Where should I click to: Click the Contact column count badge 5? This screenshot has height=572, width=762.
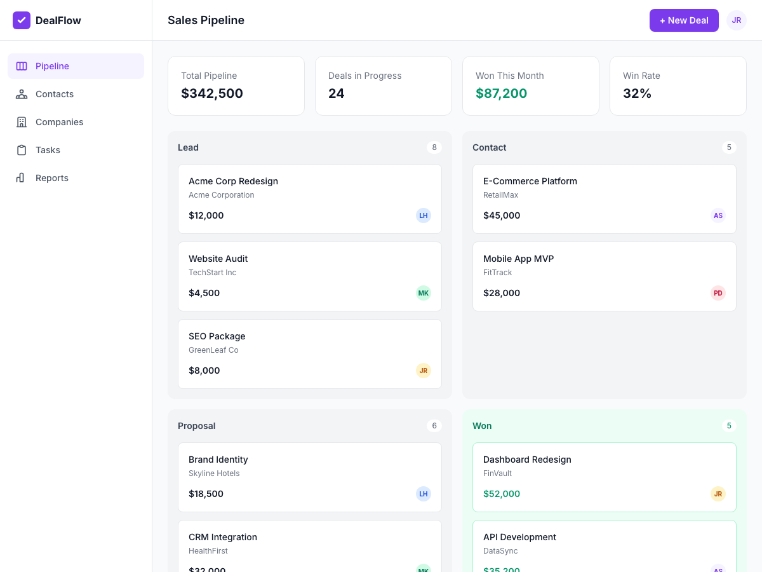click(729, 147)
